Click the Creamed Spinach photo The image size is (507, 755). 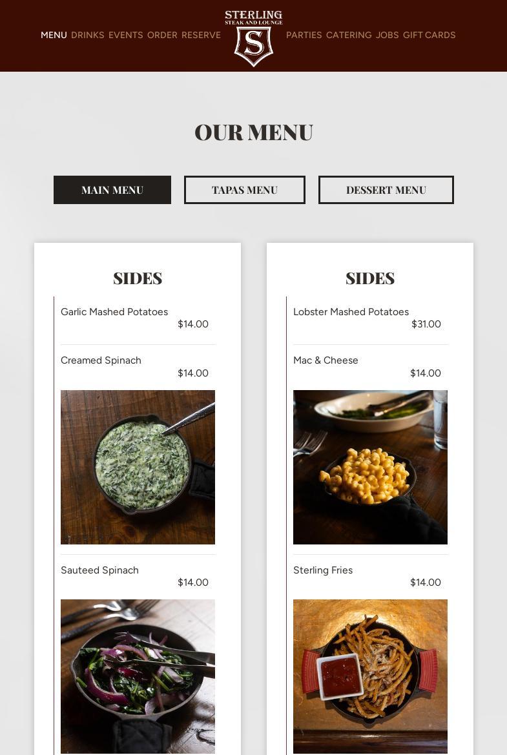click(x=138, y=467)
